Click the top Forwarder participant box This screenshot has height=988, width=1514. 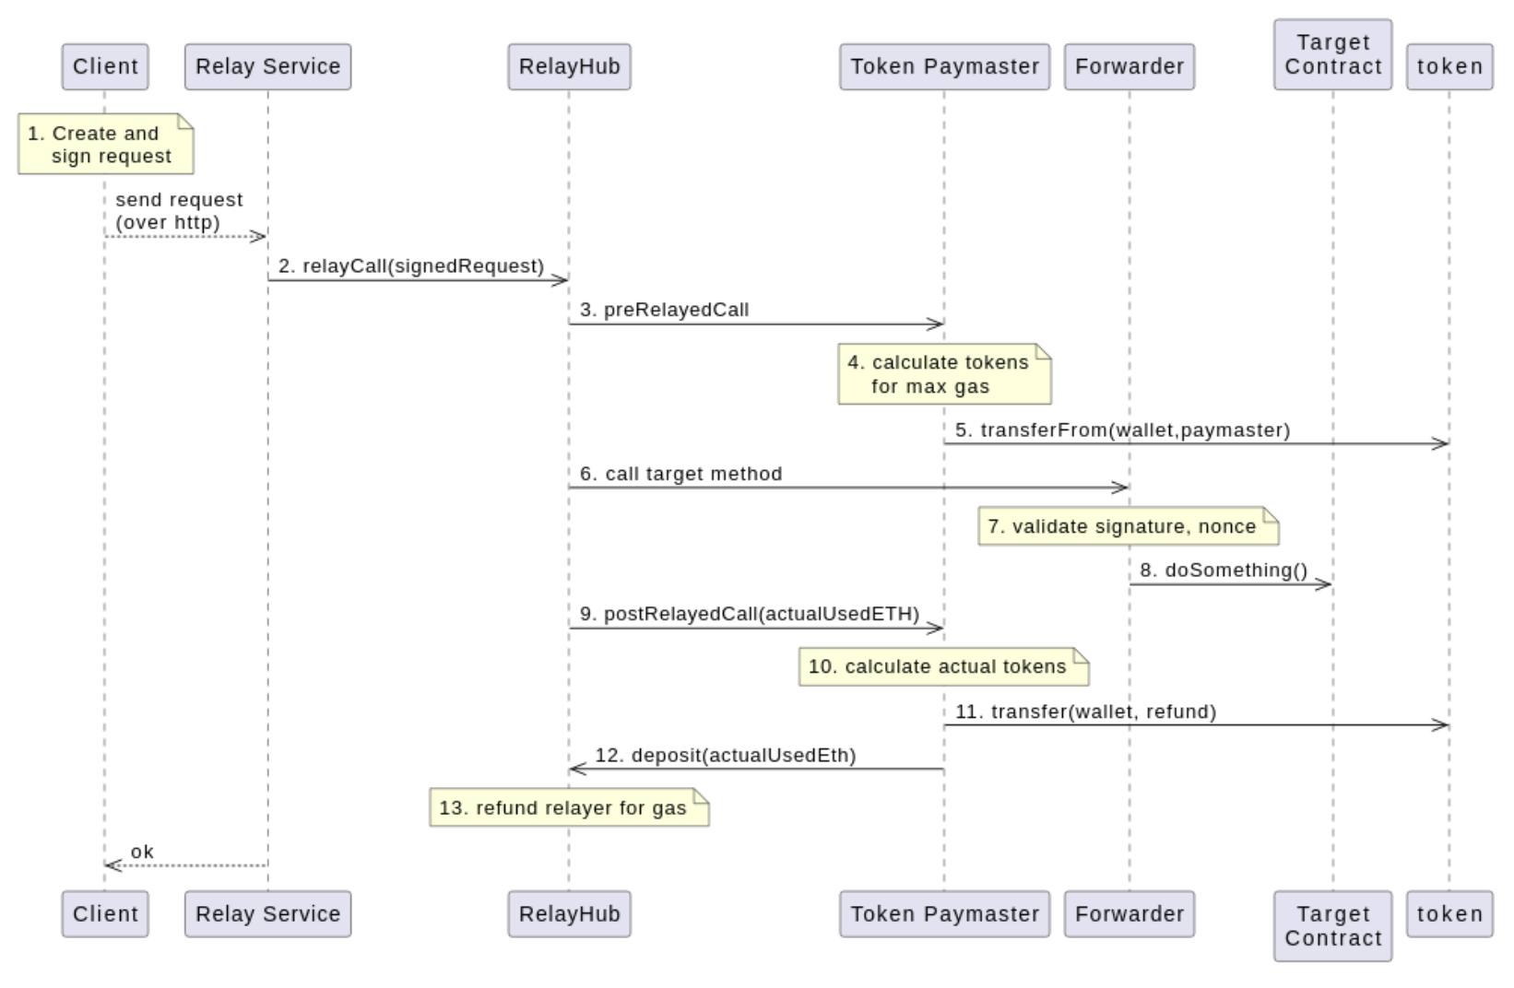[1129, 66]
